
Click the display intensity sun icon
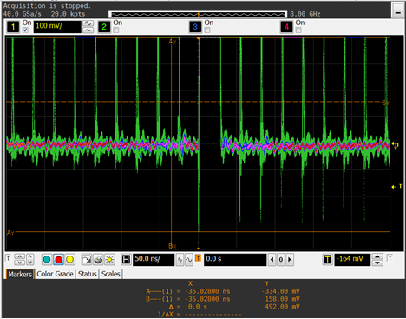(x=109, y=259)
